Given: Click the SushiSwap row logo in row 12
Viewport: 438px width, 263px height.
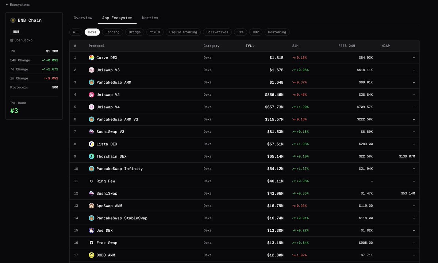Looking at the screenshot, I should tap(92, 194).
